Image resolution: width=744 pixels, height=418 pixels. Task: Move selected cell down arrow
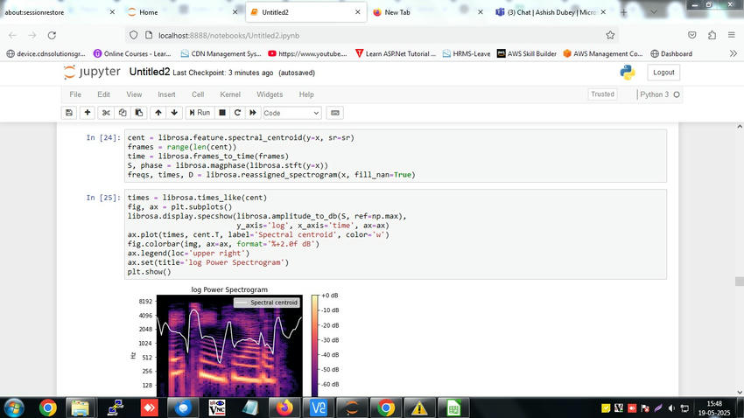pyautogui.click(x=175, y=113)
